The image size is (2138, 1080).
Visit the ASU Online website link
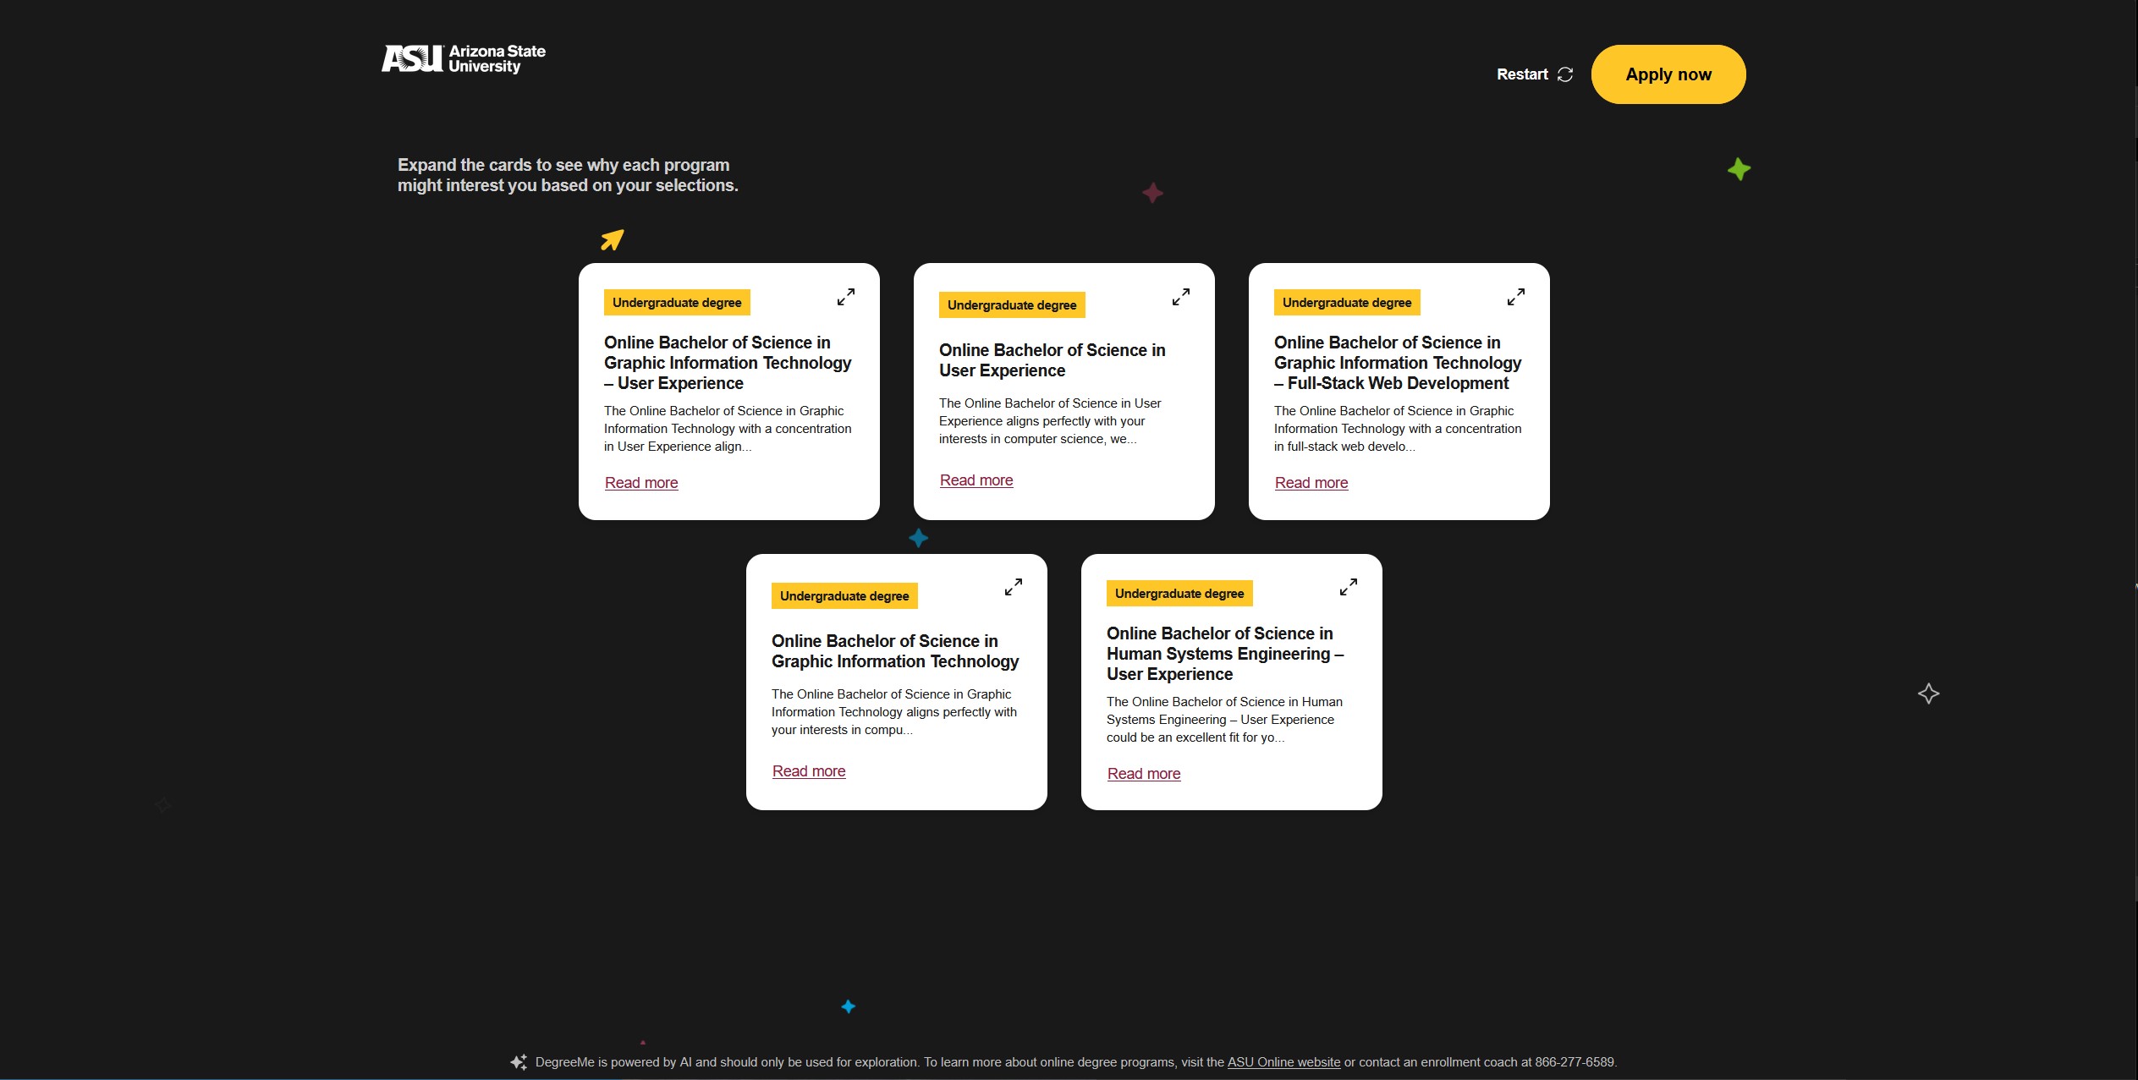[x=1283, y=1062]
